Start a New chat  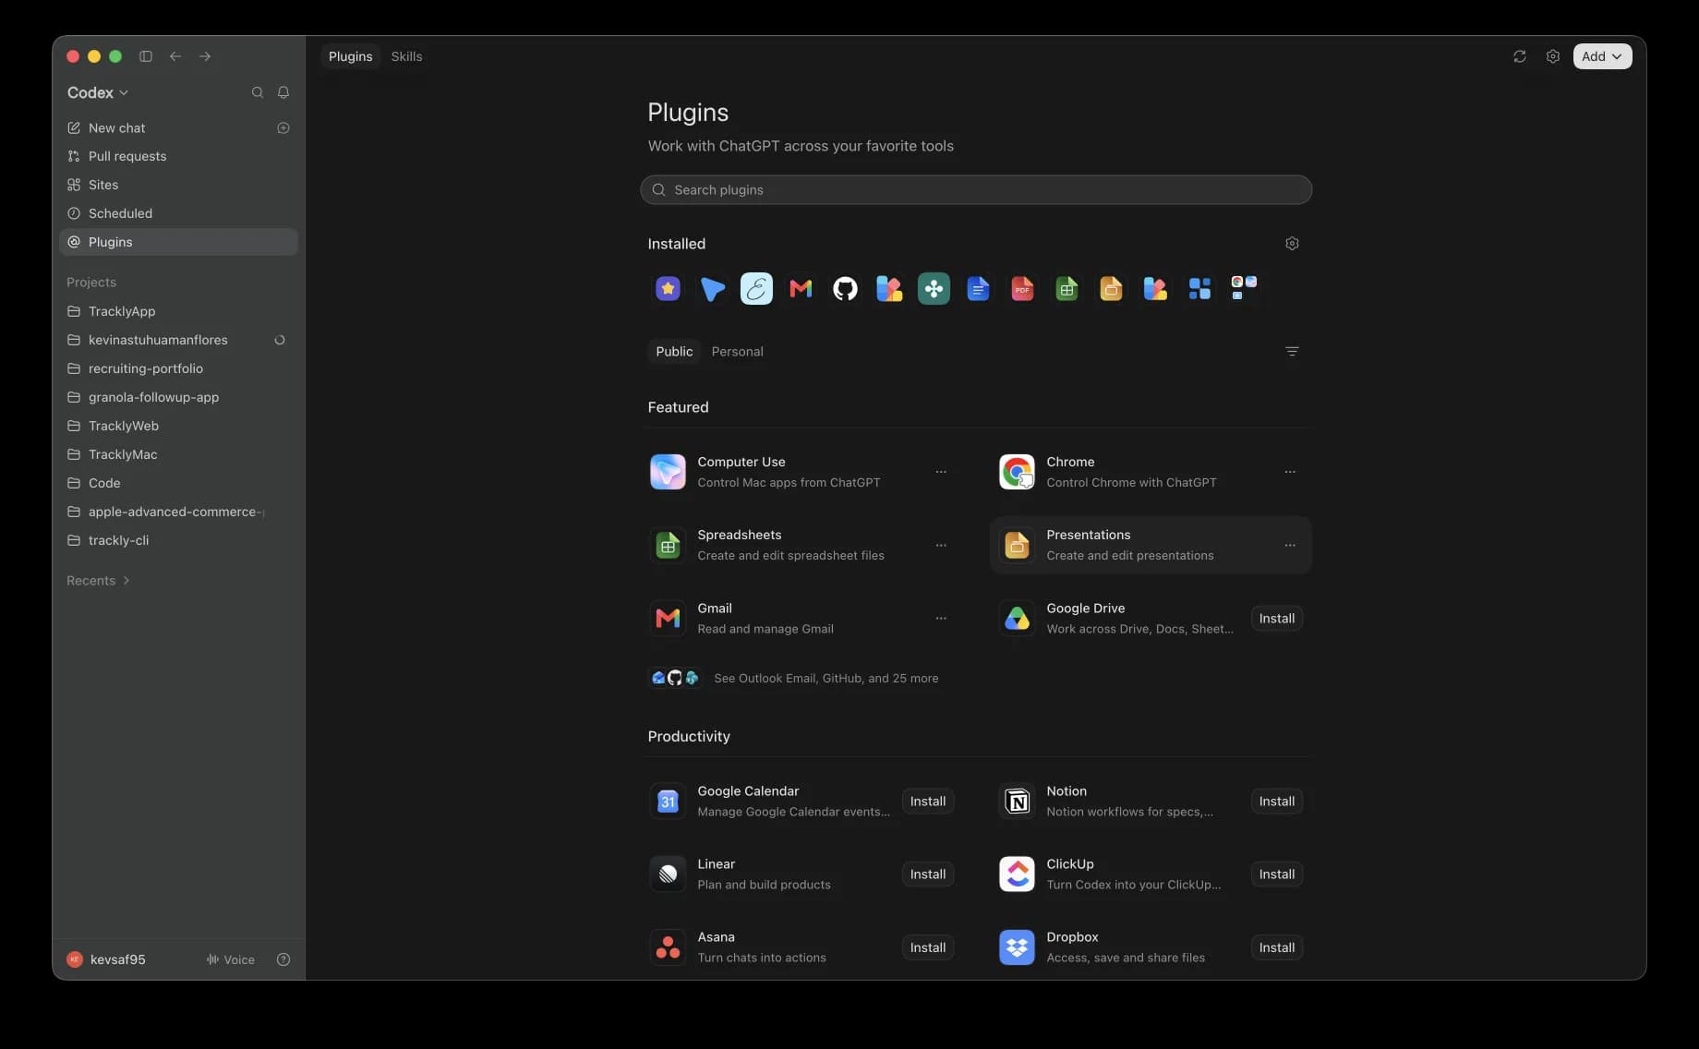(x=166, y=128)
